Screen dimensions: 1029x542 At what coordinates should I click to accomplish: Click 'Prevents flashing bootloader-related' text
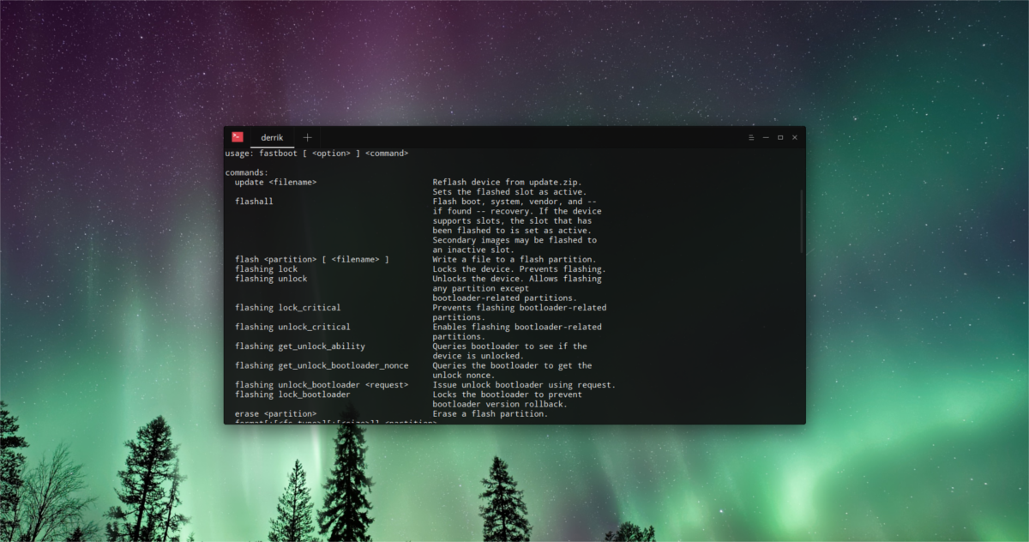[x=519, y=307]
